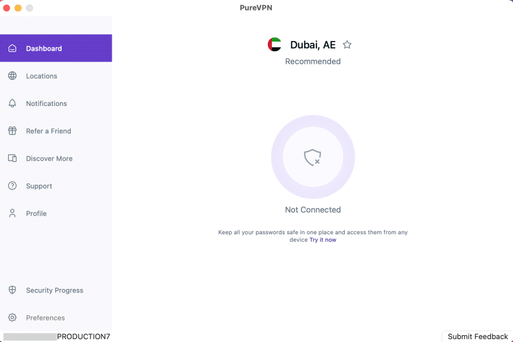This screenshot has width=513, height=342.
Task: Open the Discover More icon
Action: tap(12, 158)
